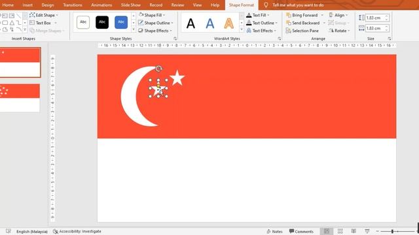Open the Selection Pane
The image size is (419, 235).
[302, 31]
